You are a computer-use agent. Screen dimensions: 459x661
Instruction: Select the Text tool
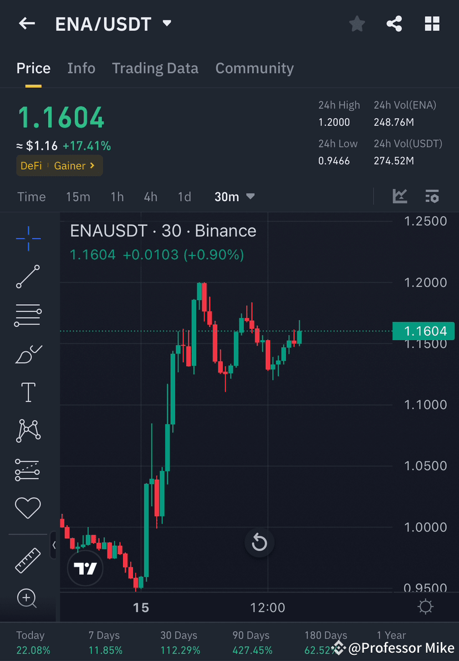(28, 392)
